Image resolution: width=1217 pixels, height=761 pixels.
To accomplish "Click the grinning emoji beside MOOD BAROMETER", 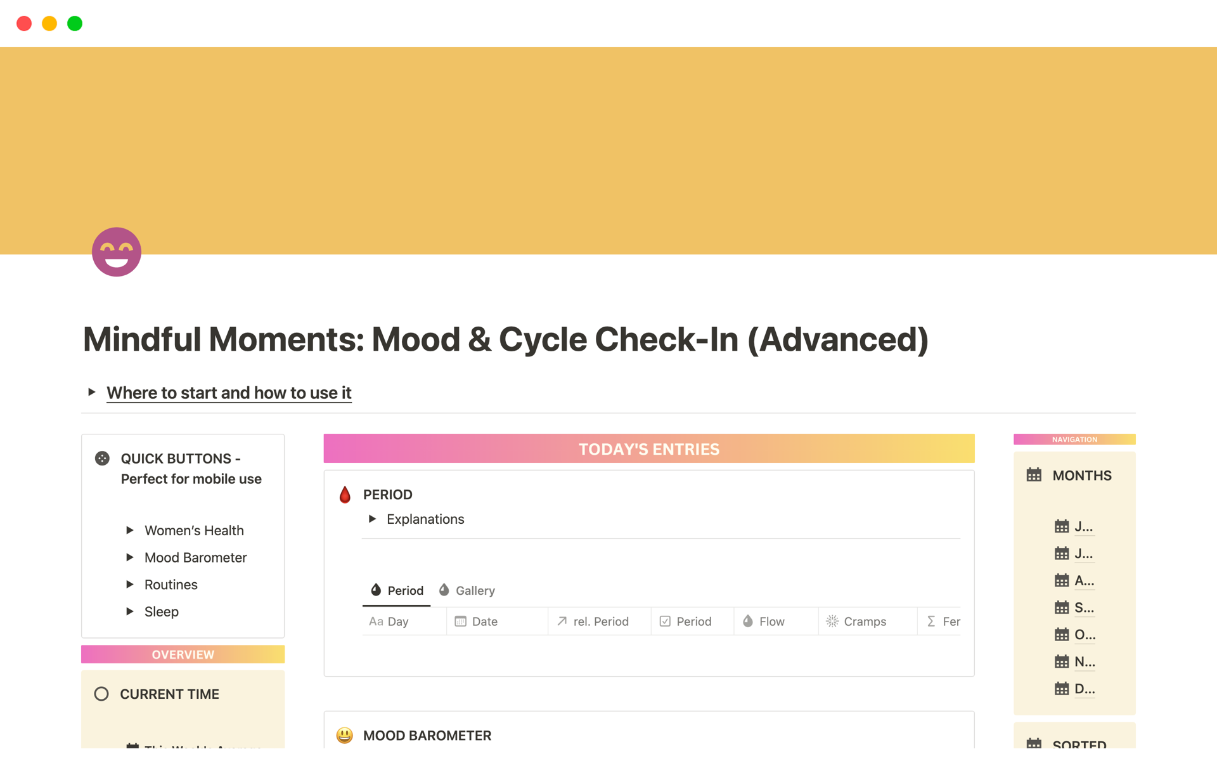I will (343, 735).
